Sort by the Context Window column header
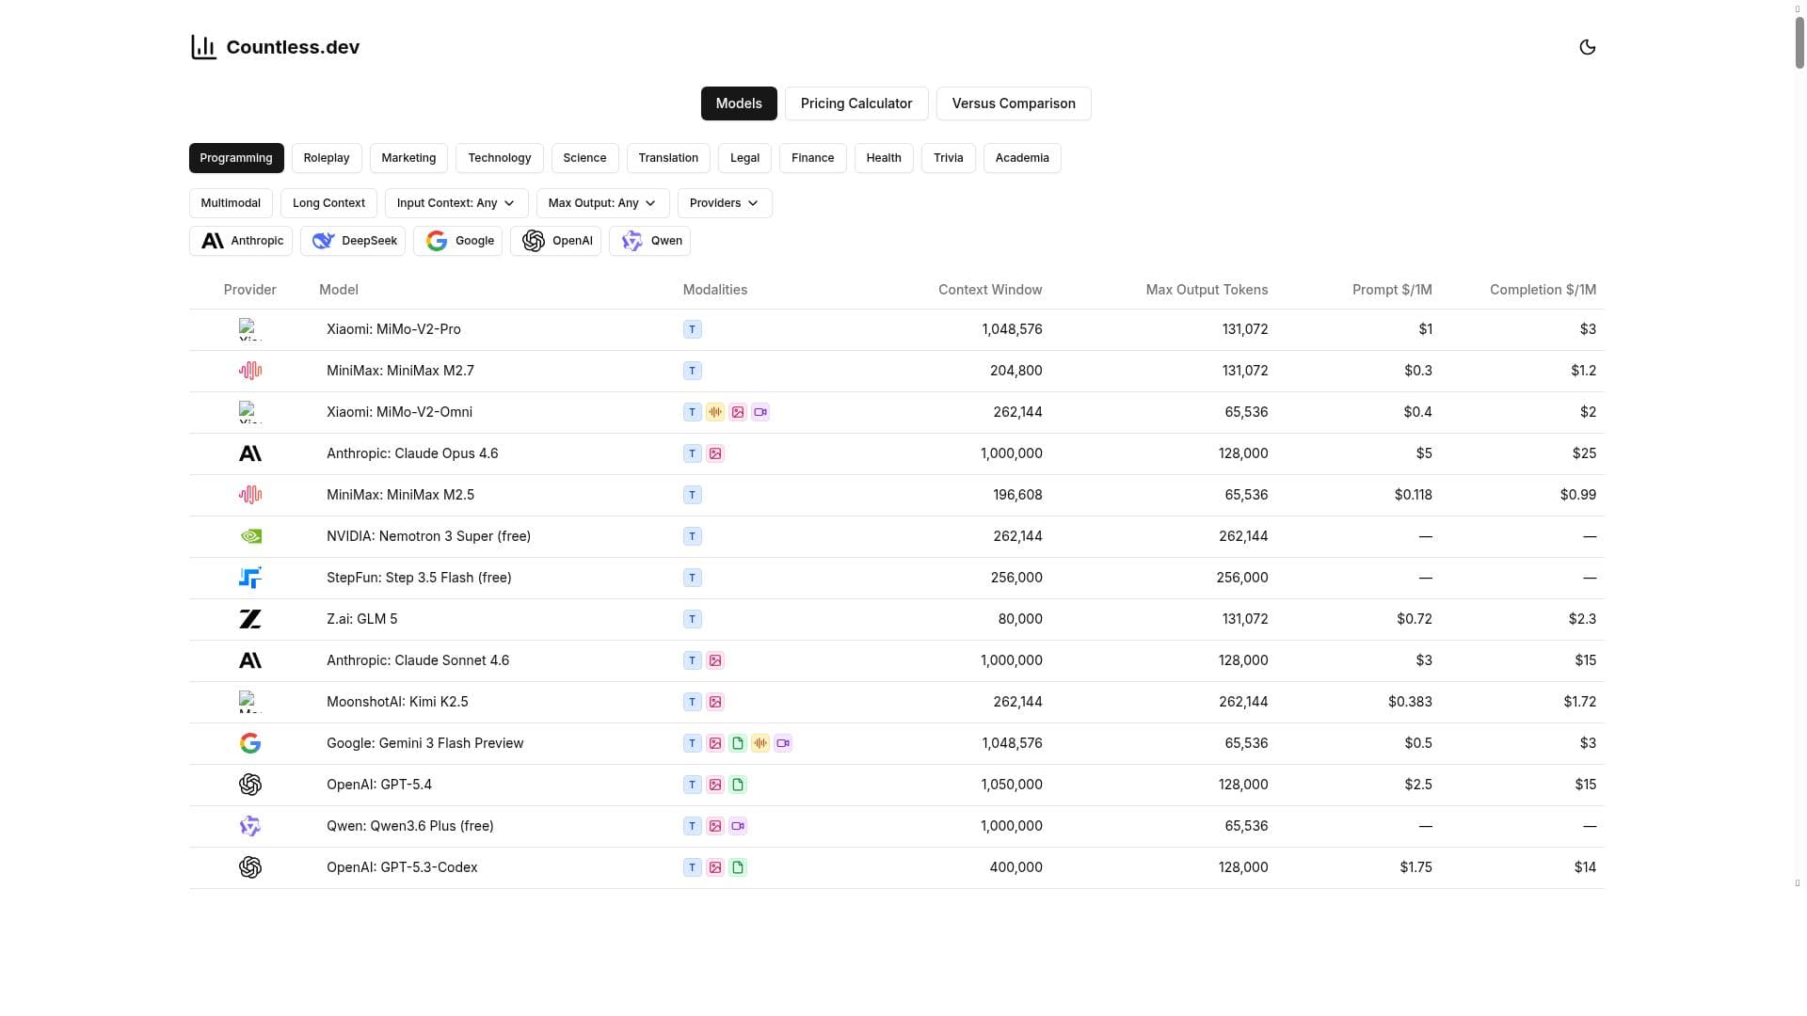The height and width of the screenshot is (1016, 1807). (x=990, y=290)
